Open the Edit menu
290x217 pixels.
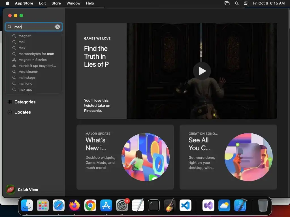[42, 3]
